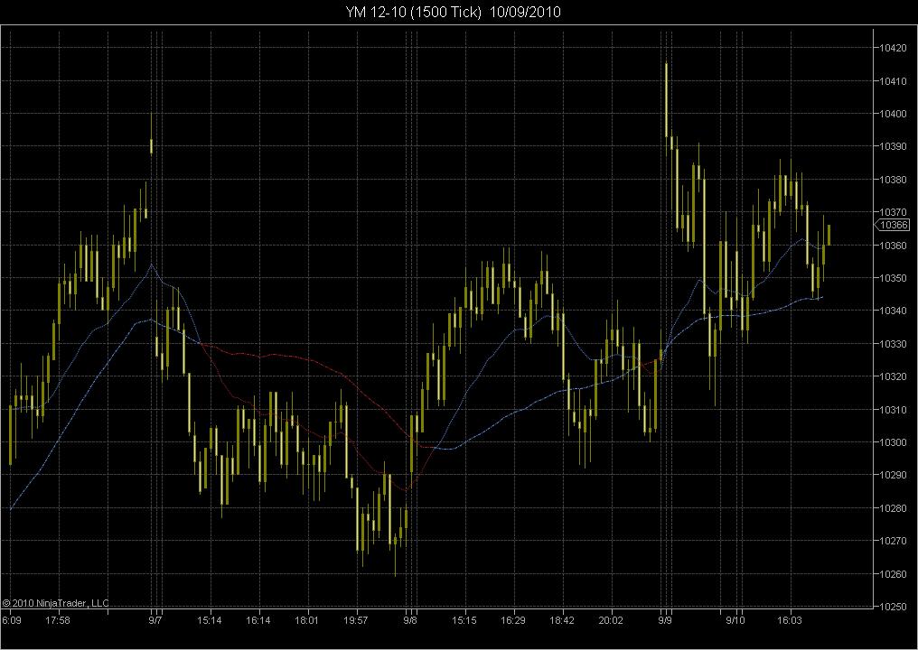Click the 15:15 time axis label
This screenshot has width=918, height=650.
(x=464, y=620)
